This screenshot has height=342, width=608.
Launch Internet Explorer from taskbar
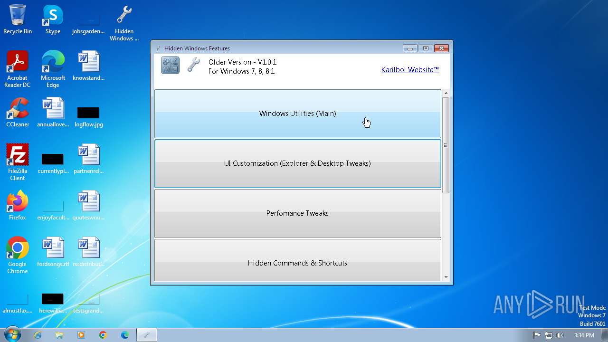pos(38,335)
